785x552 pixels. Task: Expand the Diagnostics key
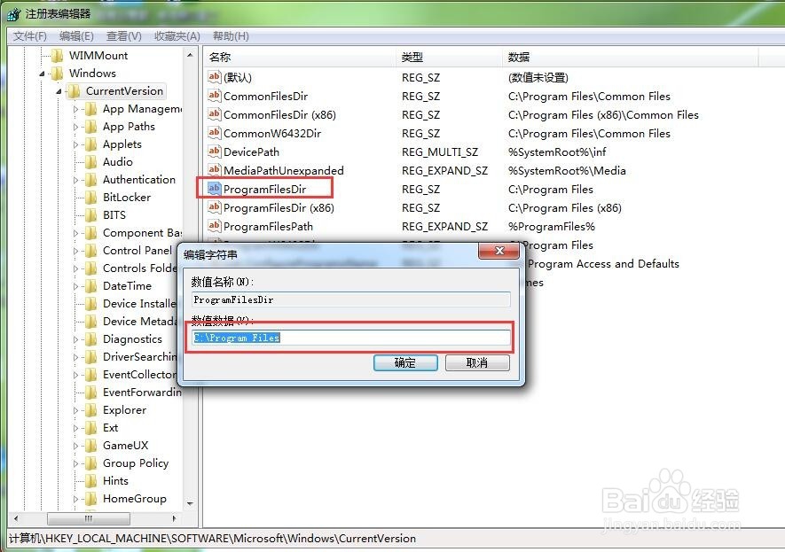[75, 339]
